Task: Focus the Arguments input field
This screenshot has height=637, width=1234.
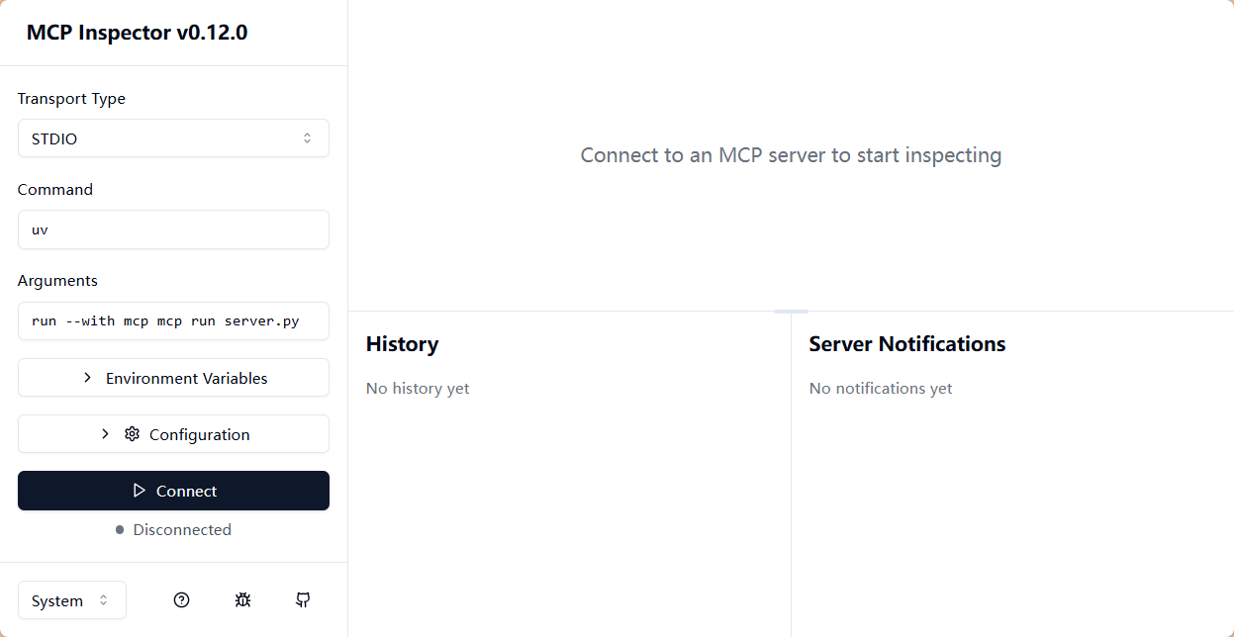Action: pos(173,320)
